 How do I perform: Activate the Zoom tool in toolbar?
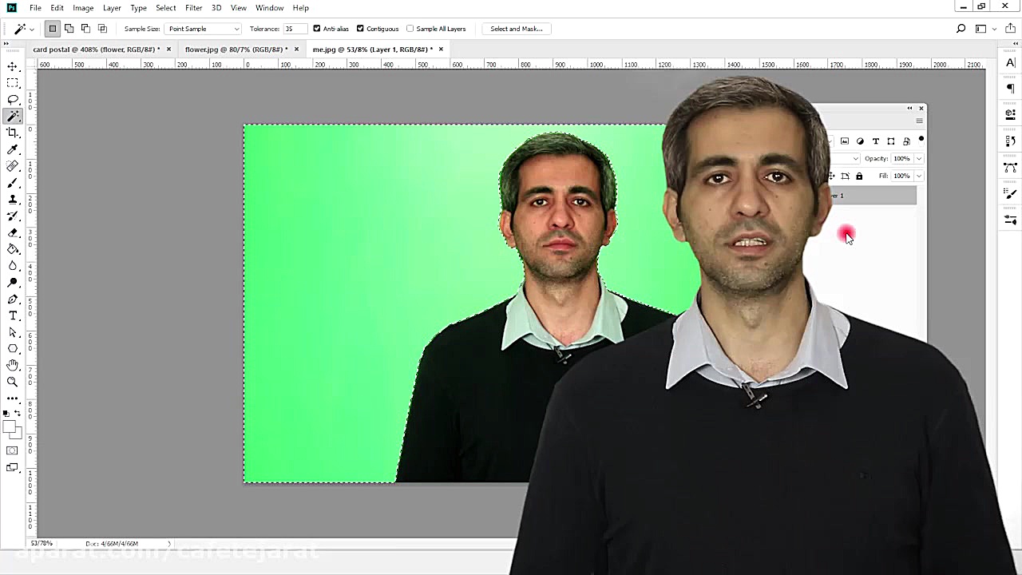13,382
